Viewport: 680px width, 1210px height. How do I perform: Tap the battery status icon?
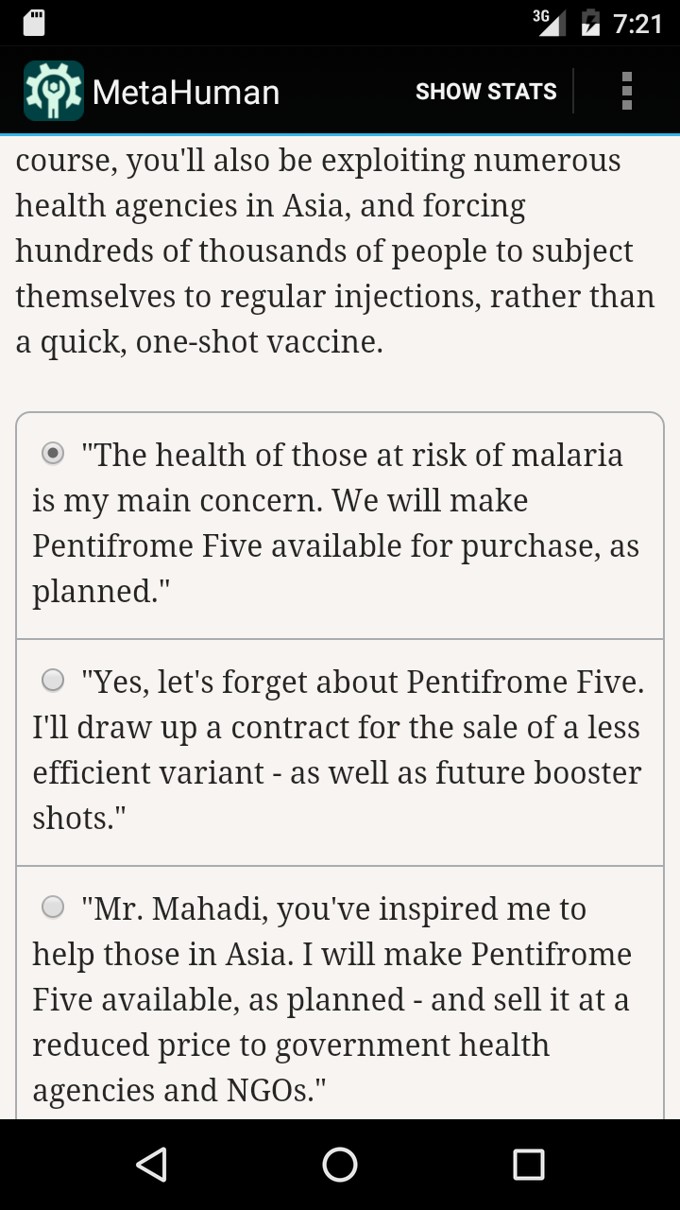coord(591,23)
